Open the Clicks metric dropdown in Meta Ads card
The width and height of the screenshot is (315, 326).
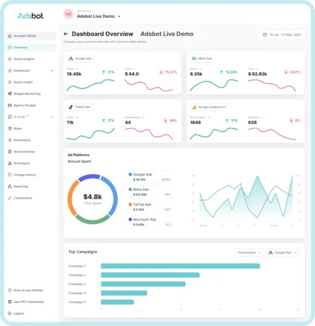[x=200, y=69]
